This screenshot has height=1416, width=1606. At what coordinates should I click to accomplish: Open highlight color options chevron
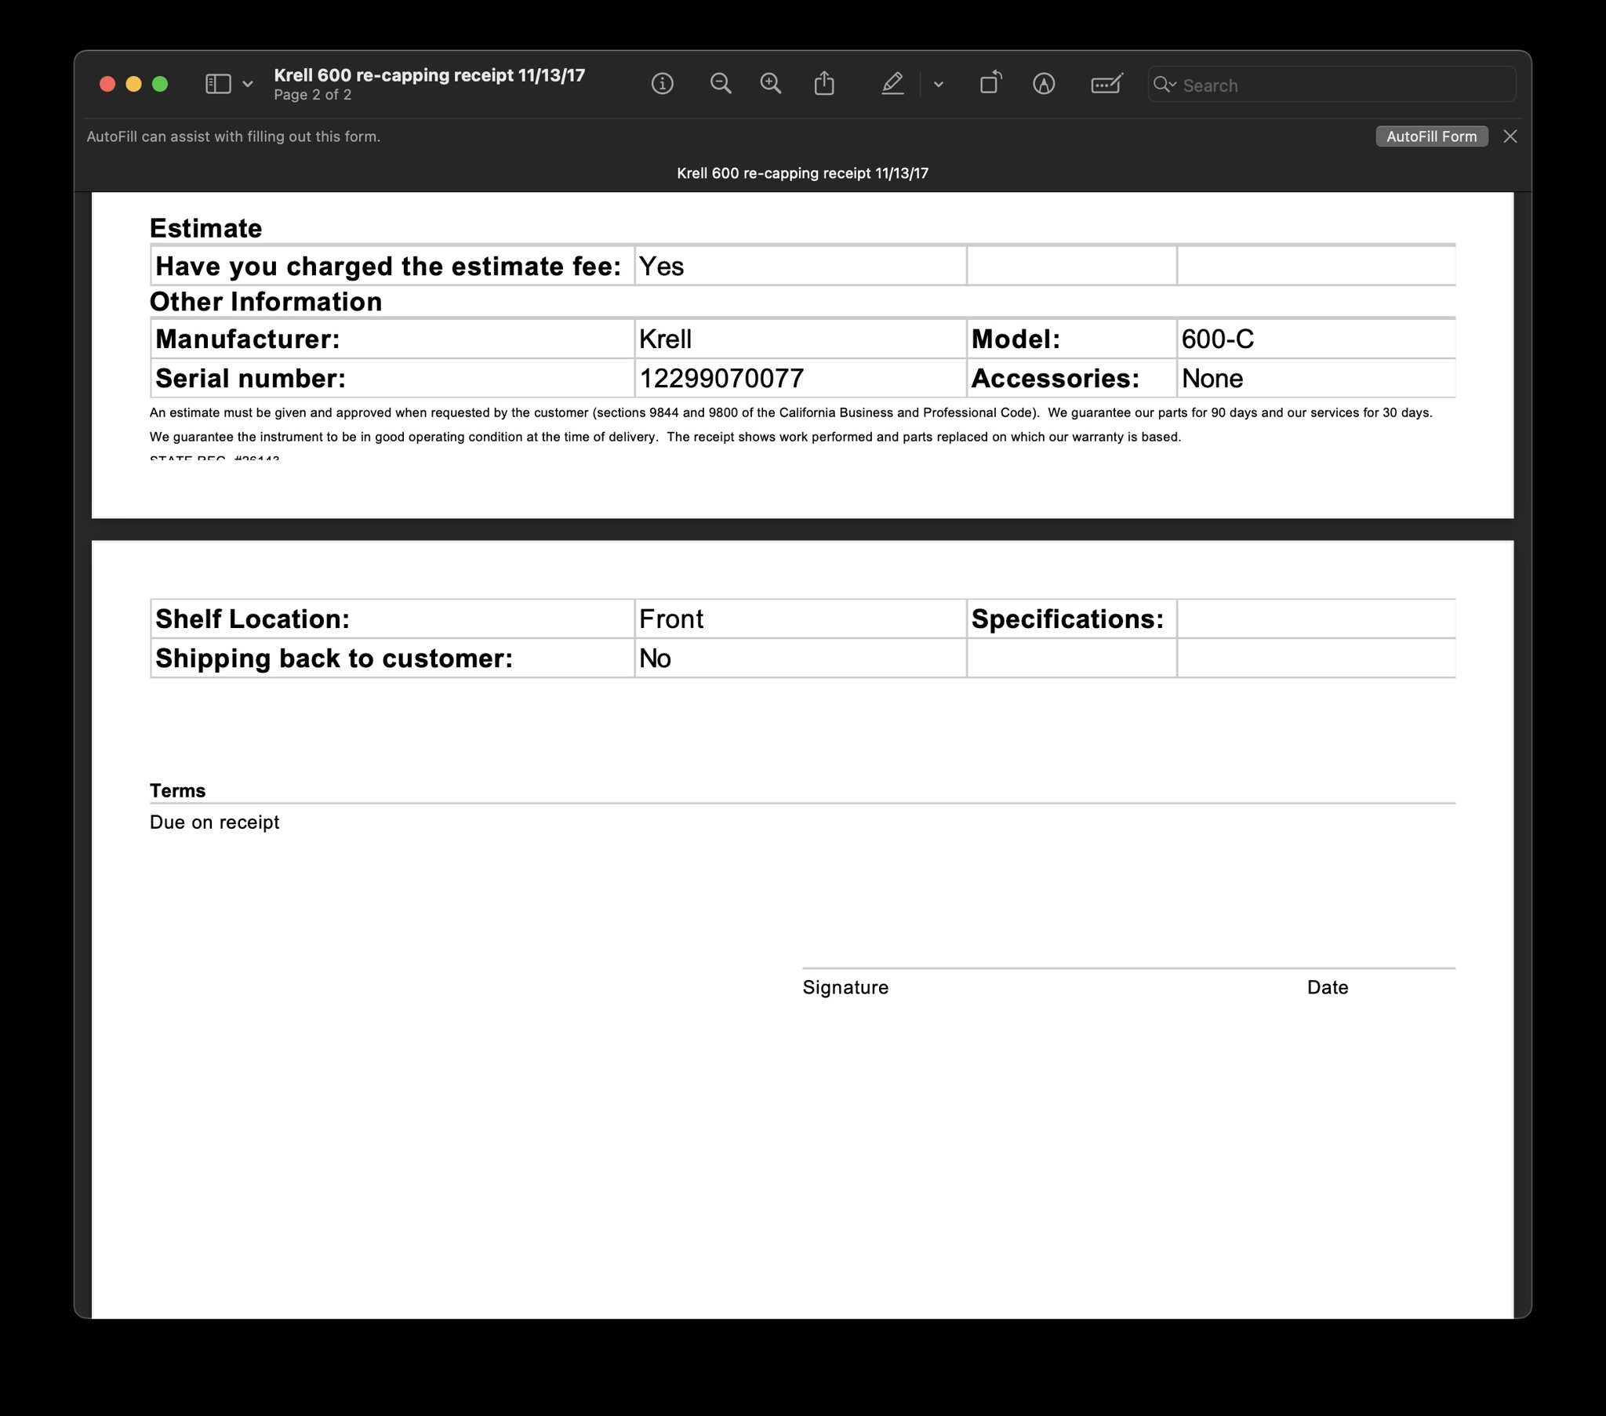tap(938, 84)
